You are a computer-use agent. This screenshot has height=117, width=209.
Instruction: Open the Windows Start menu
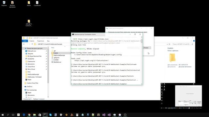click(3, 115)
